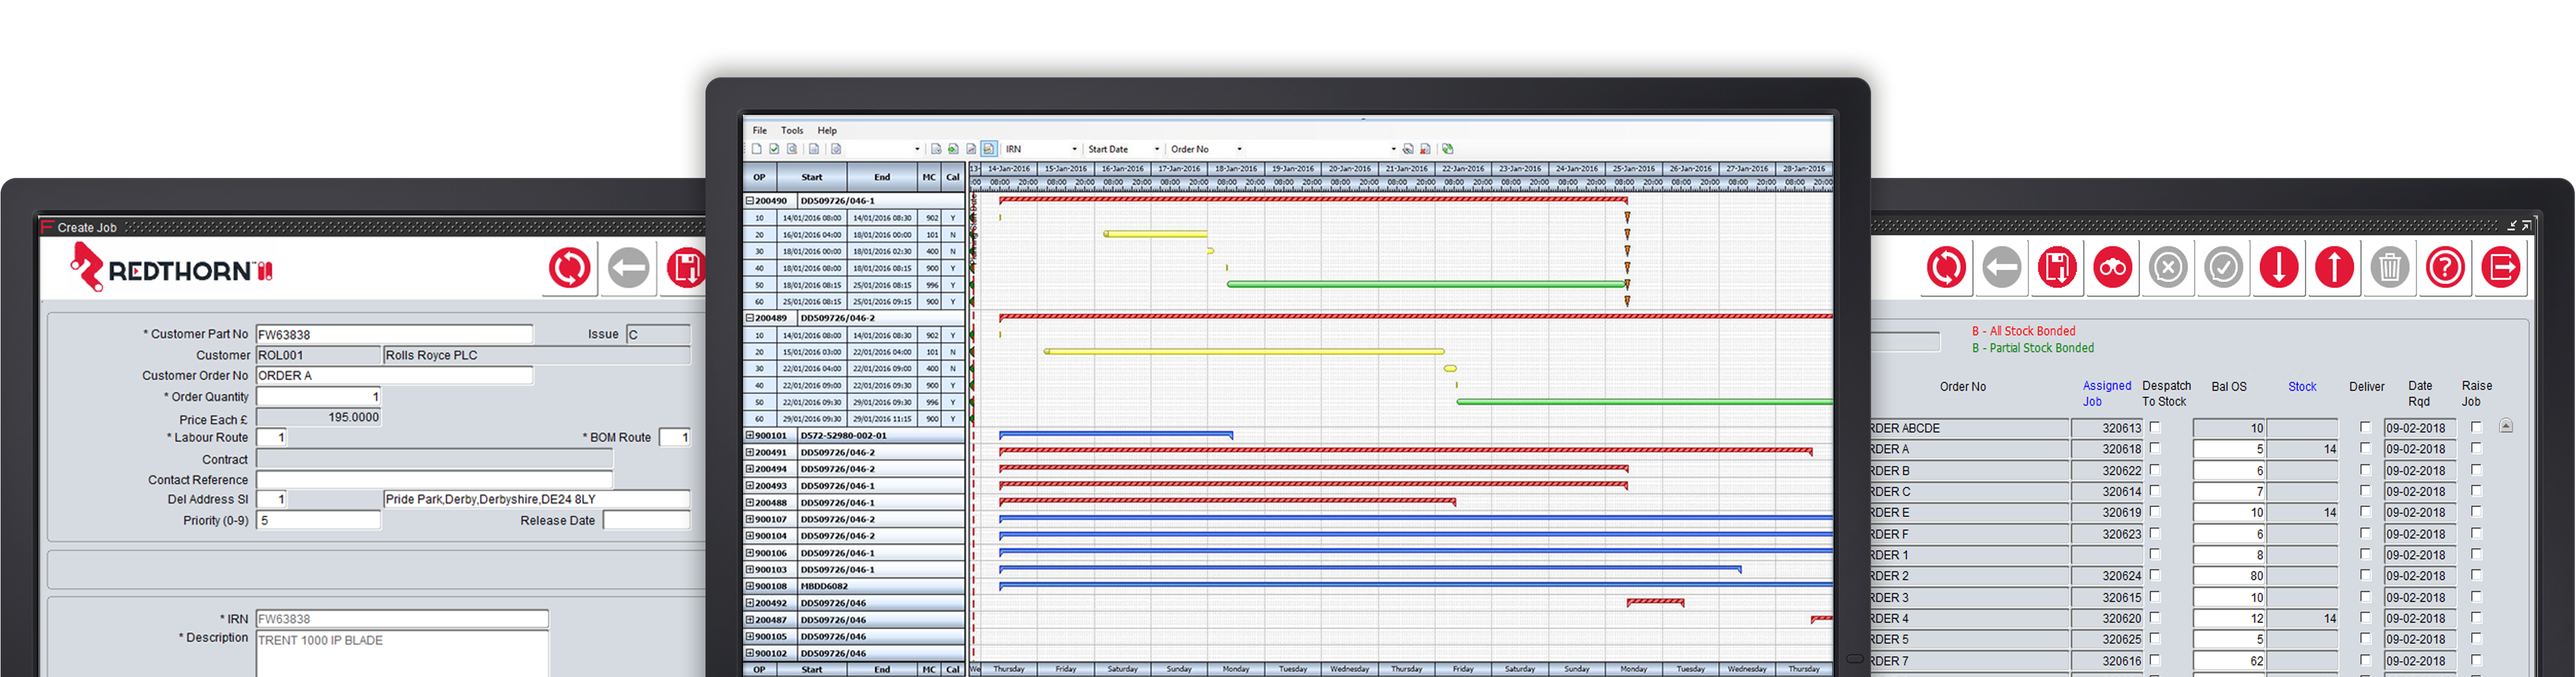Click the binoculars search icon
Image resolution: width=2576 pixels, height=677 pixels.
2112,268
